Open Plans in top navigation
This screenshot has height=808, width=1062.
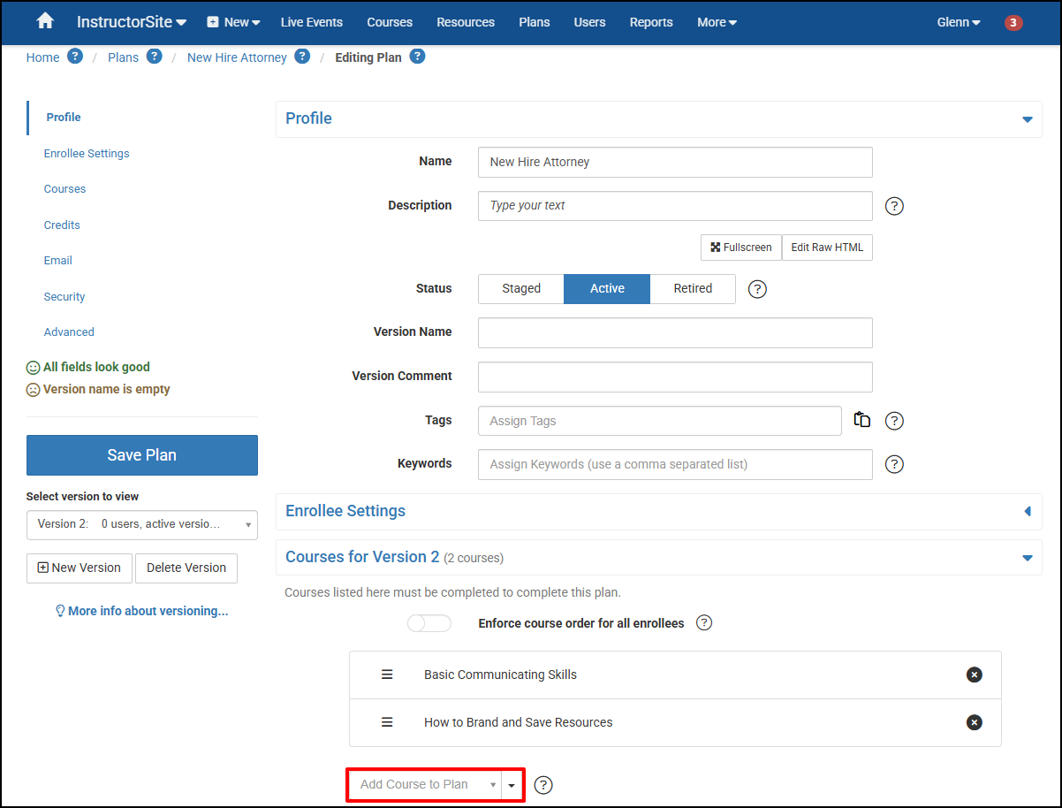point(535,22)
